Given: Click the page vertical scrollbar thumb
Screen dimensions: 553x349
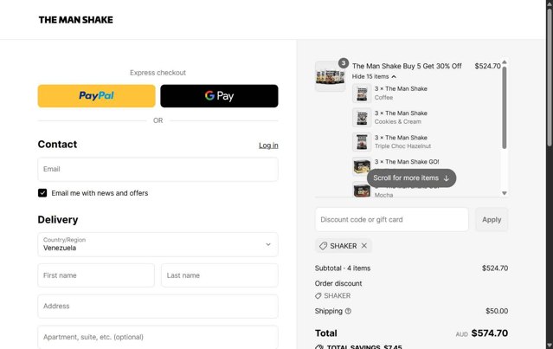Looking at the screenshot, I should click(550, 77).
